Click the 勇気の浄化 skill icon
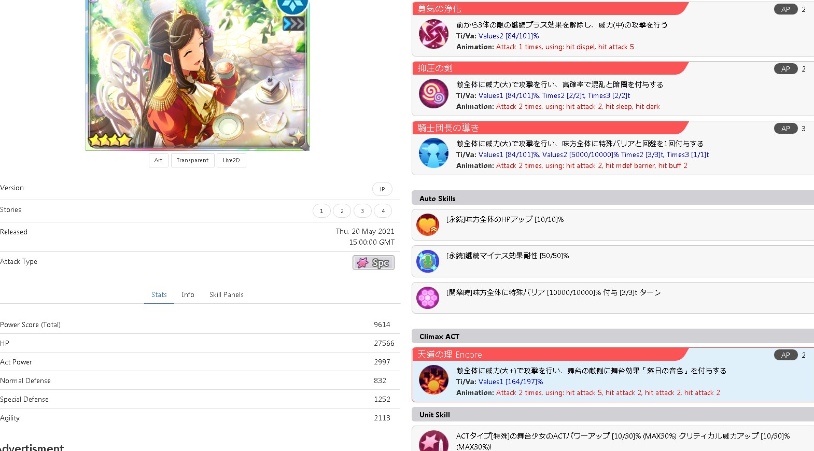 coord(433,34)
